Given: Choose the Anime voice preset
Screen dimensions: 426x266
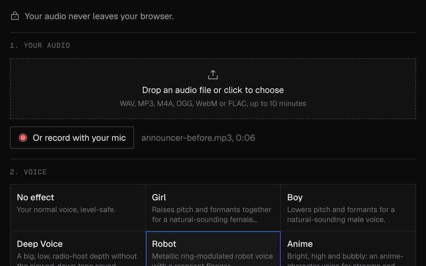Looking at the screenshot, I should pos(348,249).
